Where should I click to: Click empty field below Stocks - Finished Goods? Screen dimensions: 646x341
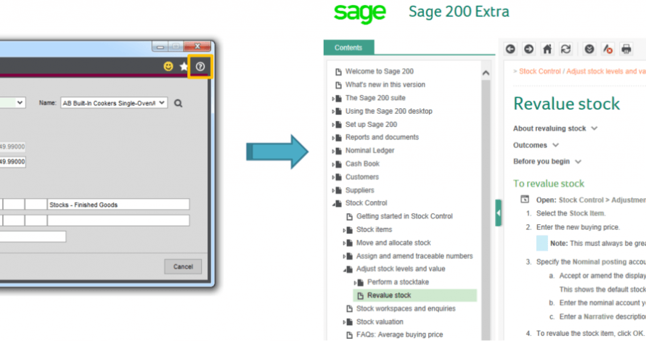(x=118, y=221)
